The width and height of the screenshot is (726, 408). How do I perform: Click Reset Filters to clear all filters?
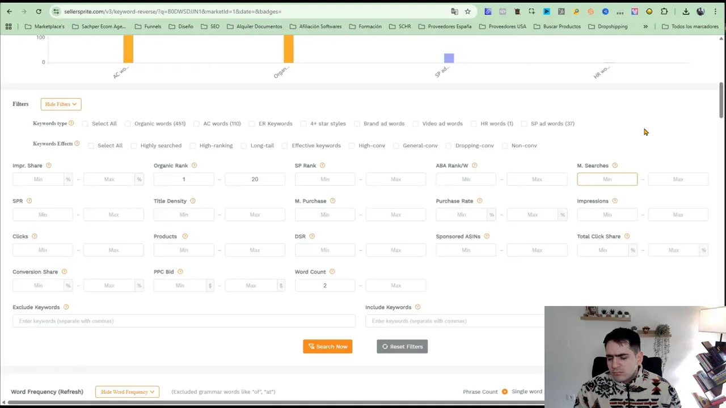click(x=402, y=346)
